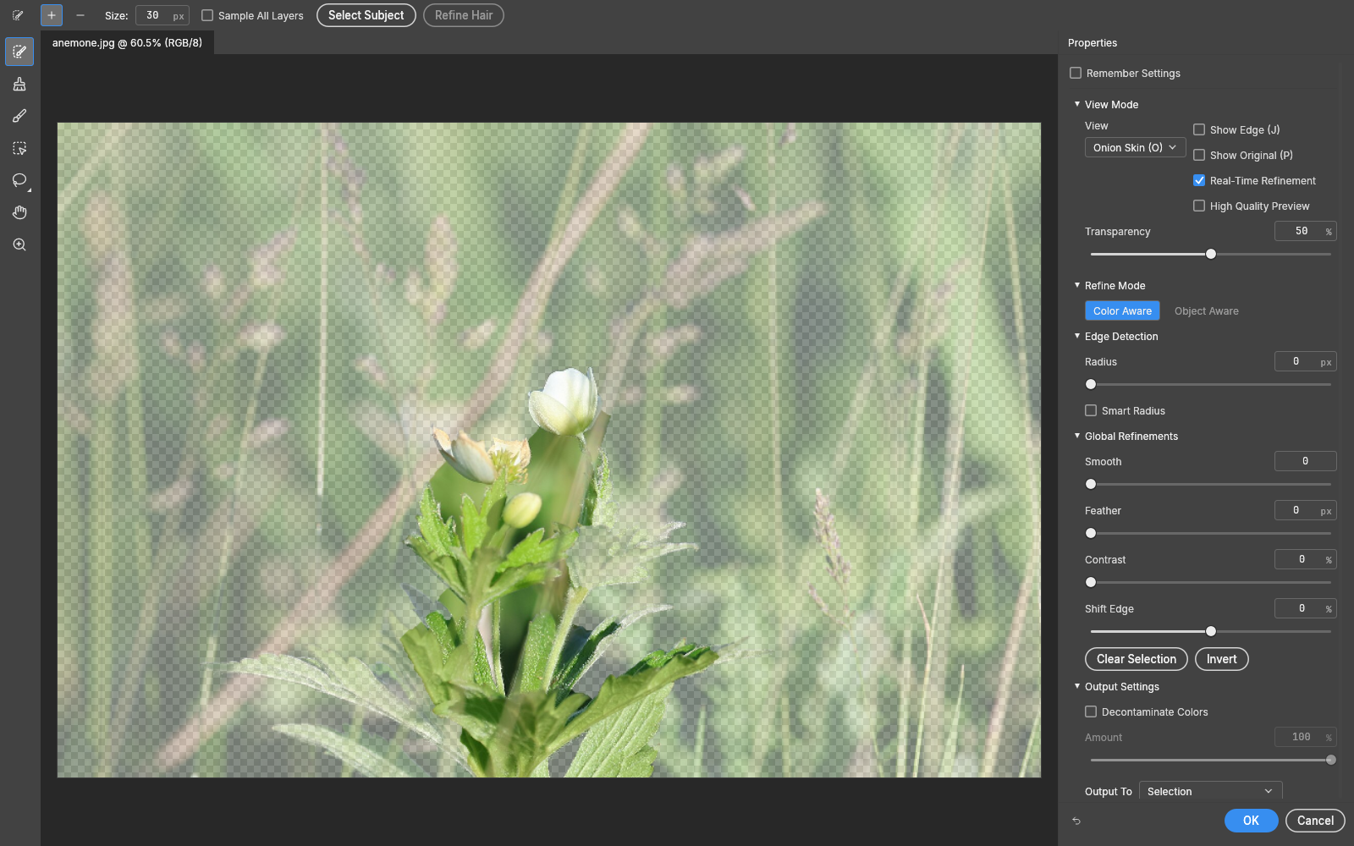Select the Brush tool
1354x846 pixels.
19,116
